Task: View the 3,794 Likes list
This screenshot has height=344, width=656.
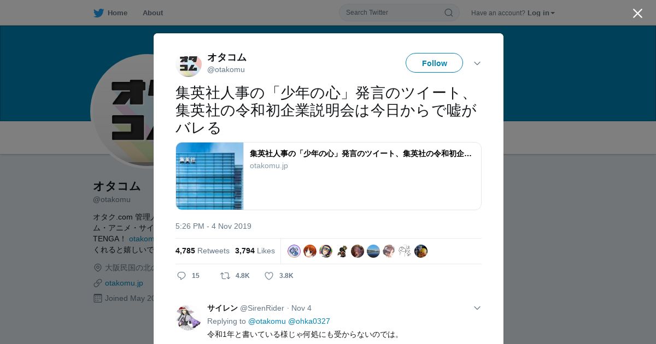Action: click(255, 251)
